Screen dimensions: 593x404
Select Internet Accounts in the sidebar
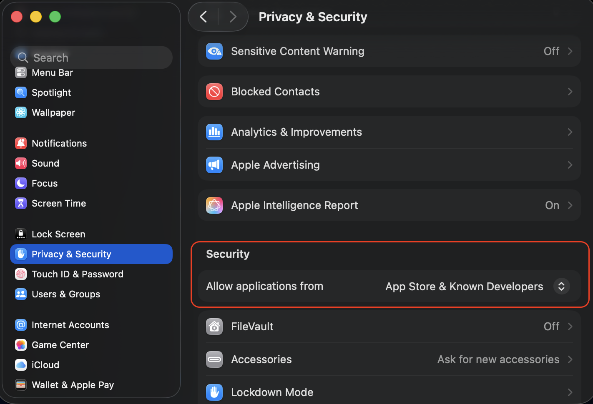[91, 325]
